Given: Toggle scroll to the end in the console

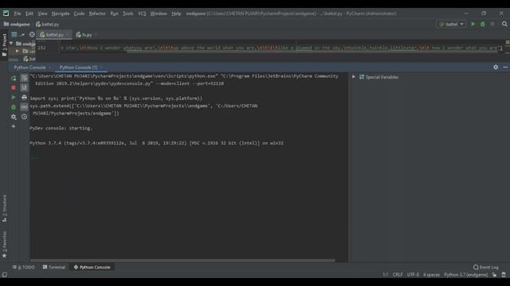Looking at the screenshot, I should [25, 87].
